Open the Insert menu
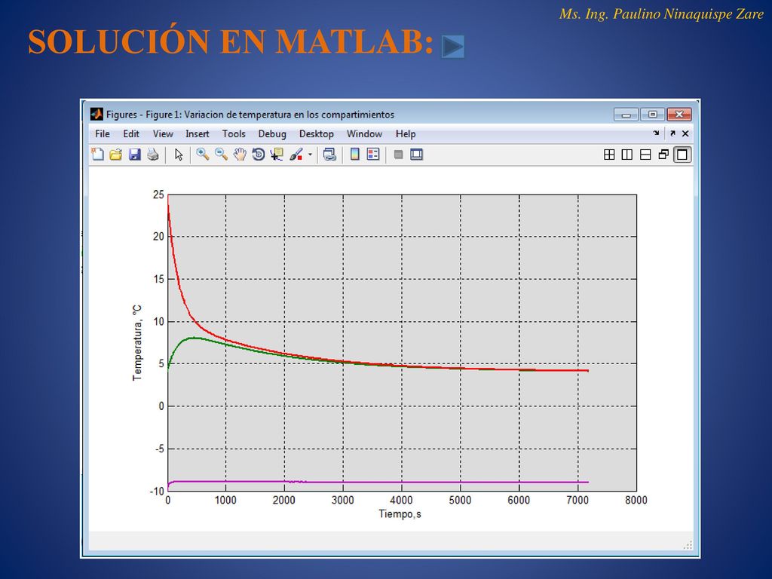 point(198,134)
